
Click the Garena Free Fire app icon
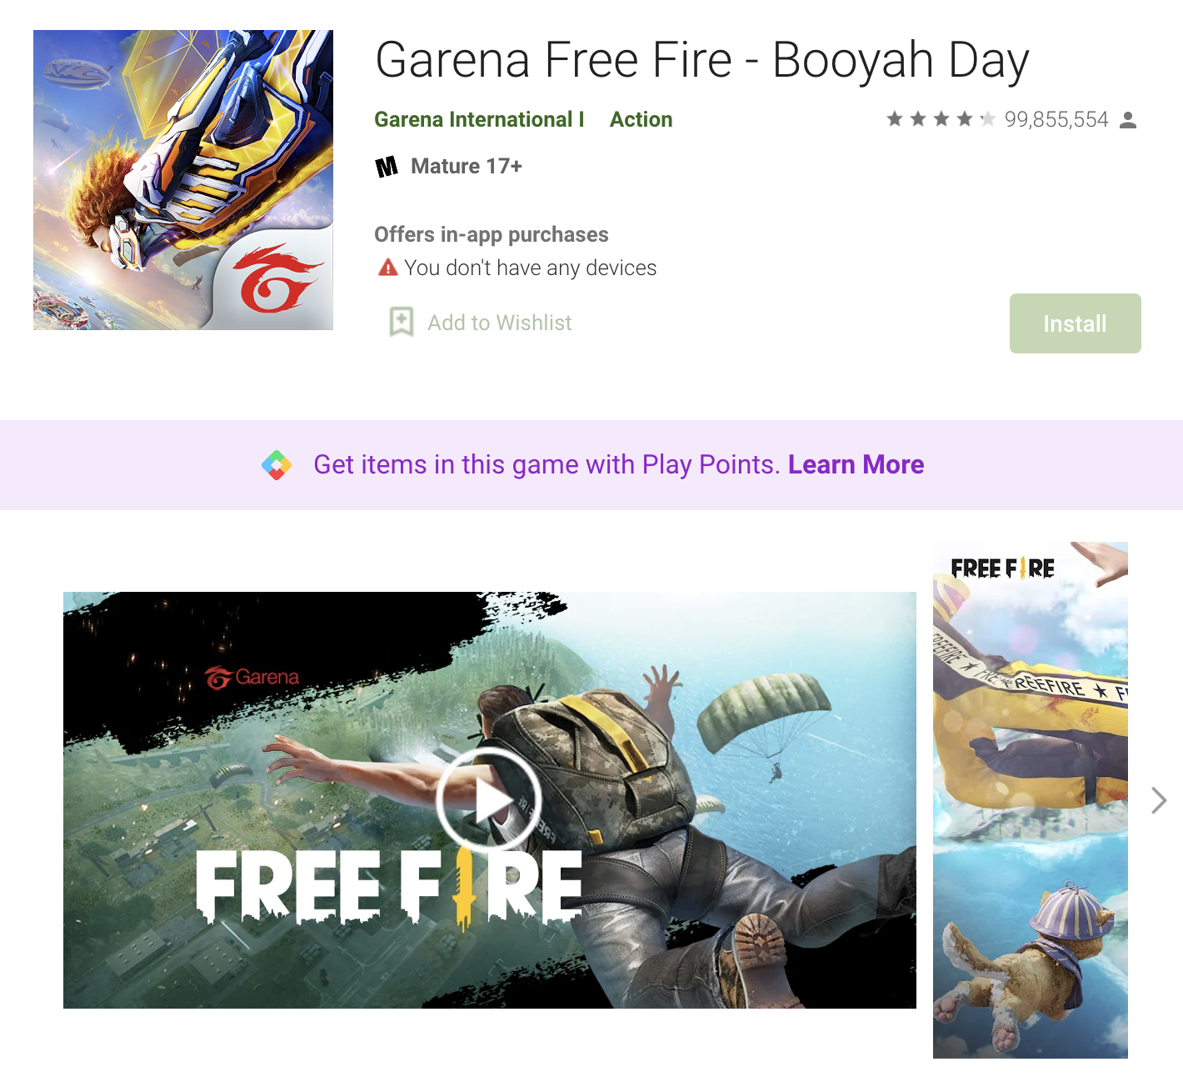point(183,180)
